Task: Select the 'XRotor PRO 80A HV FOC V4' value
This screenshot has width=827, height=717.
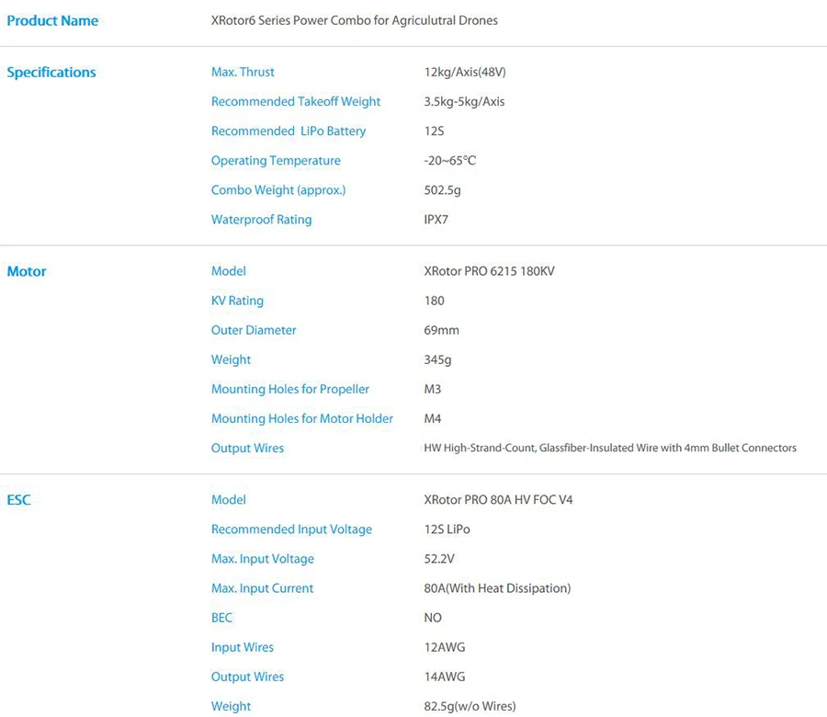Action: [x=498, y=500]
